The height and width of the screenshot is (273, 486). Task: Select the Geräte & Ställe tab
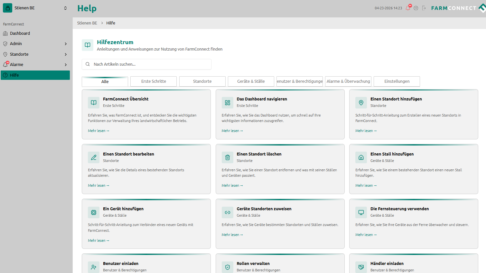(251, 81)
